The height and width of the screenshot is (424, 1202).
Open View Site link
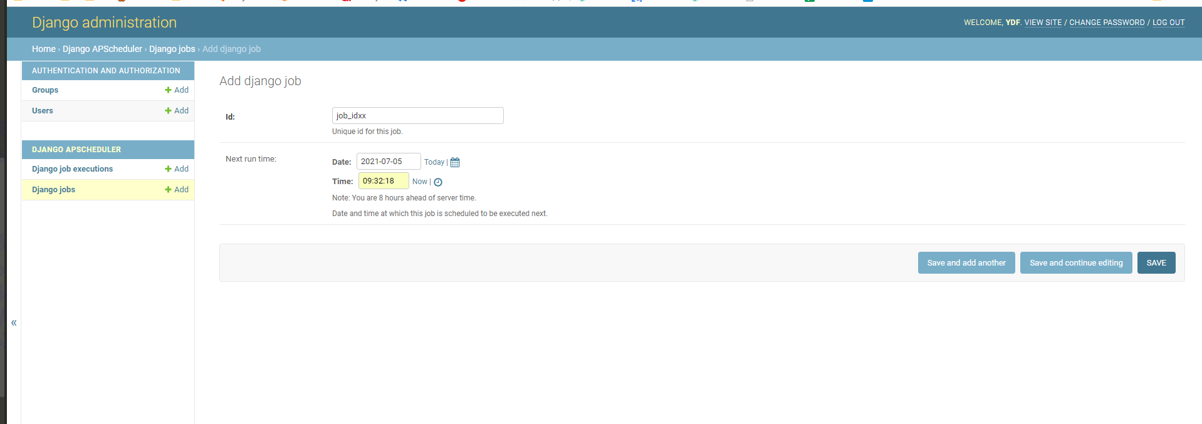click(x=1043, y=23)
